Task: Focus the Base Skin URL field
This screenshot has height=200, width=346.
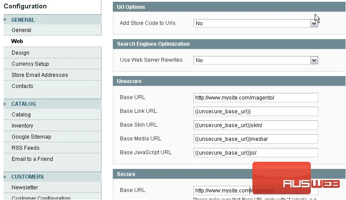Action: pos(256,125)
